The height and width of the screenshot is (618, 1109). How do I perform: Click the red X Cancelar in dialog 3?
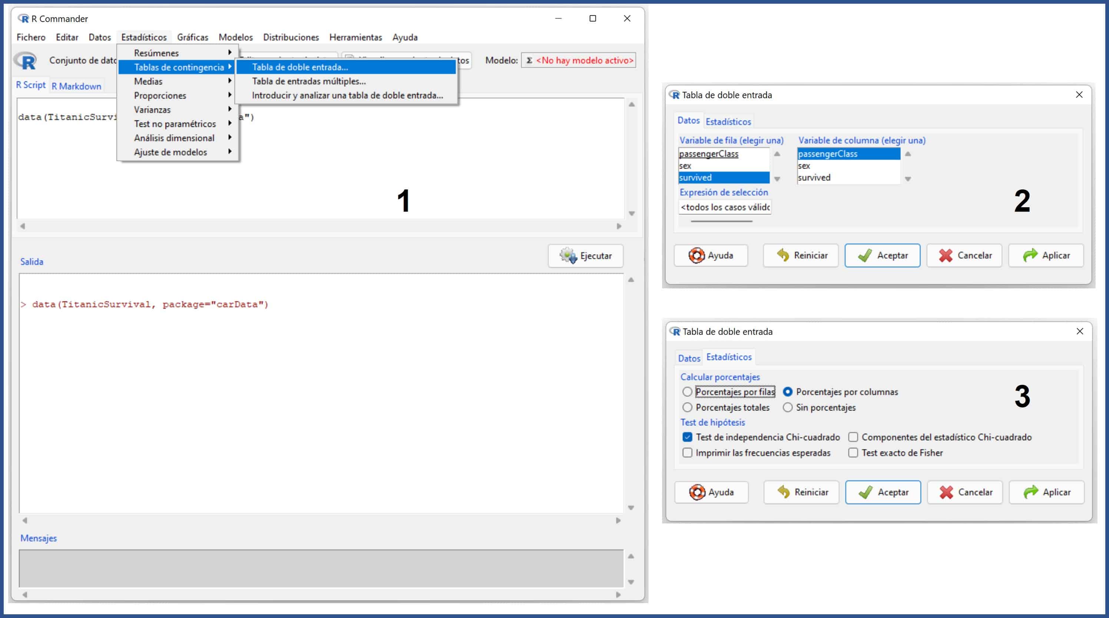pyautogui.click(x=946, y=492)
